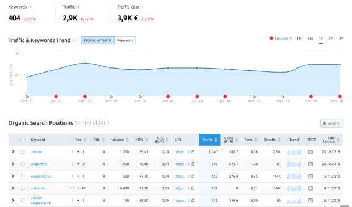Expand the justieren keyword row

13,188
